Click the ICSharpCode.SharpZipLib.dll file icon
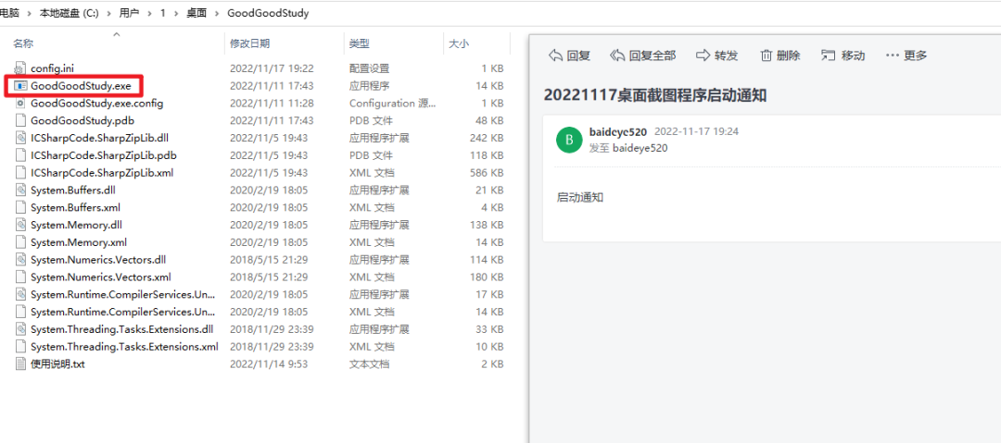1001x443 pixels. point(19,138)
